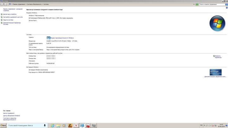Click the genuine Microsoft software badge
Screen dimensions: 228x128
click(215, 72)
